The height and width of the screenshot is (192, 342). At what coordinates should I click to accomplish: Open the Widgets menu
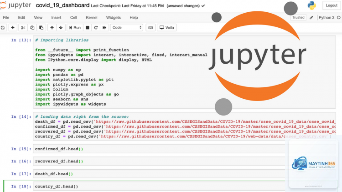113,18
